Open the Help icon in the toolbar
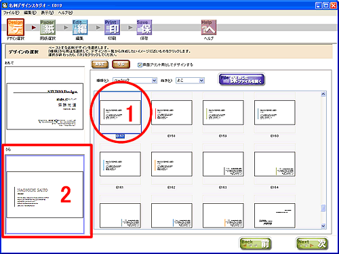The width and height of the screenshot is (339, 254). pos(209,27)
